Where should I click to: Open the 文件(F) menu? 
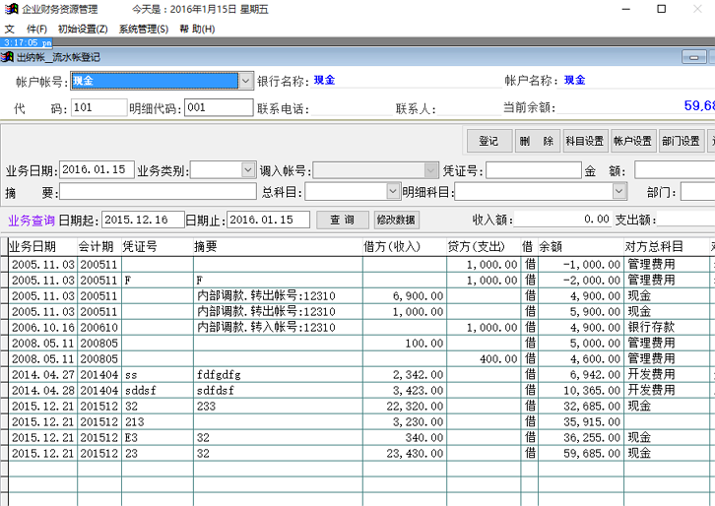coord(26,30)
